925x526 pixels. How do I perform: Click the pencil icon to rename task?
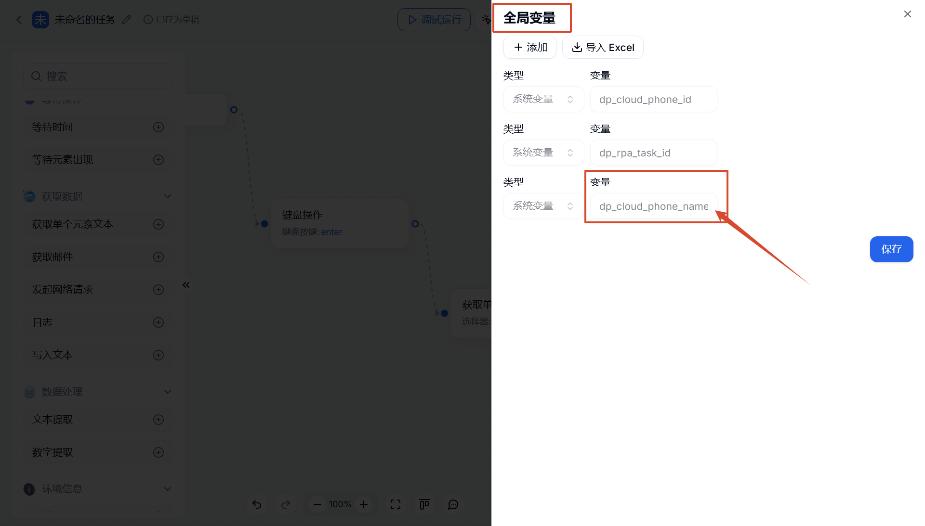coord(127,20)
